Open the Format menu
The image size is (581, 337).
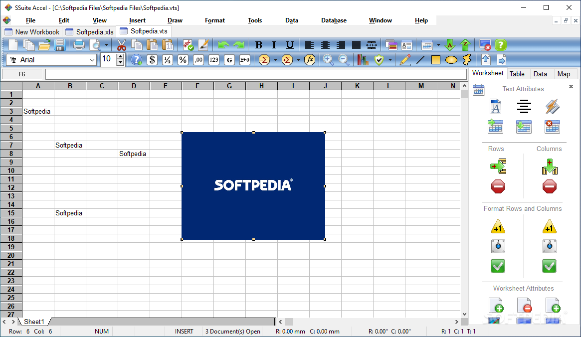point(215,20)
